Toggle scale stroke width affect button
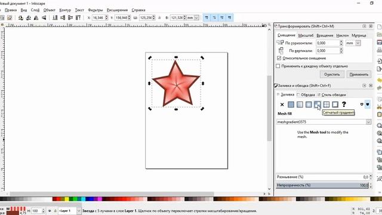The width and height of the screenshot is (382, 215). pos(207,17)
